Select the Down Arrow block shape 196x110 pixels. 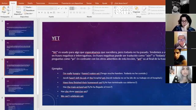pyautogui.click(x=126, y=10)
